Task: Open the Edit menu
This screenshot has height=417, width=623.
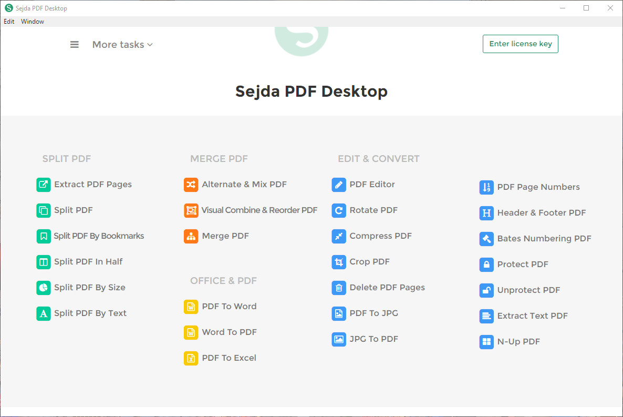Action: [9, 22]
